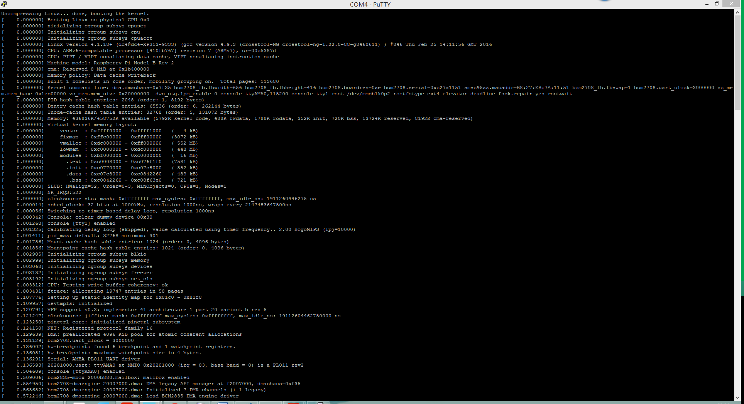Click 'cma: Reserved 8 MiB at 0x1b400000'
744x404 pixels.
coord(98,69)
